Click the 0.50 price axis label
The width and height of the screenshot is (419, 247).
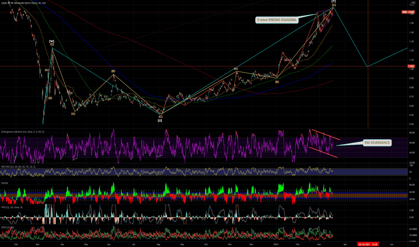point(411,115)
